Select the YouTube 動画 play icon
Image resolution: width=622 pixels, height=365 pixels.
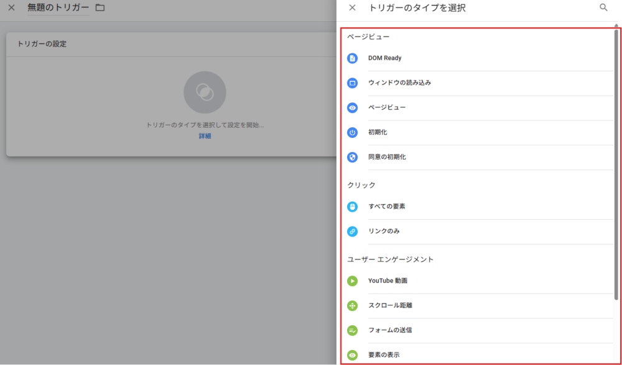[x=353, y=281]
